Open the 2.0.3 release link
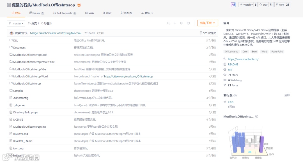Viewport: 303px width, 163px height. pos(231,102)
